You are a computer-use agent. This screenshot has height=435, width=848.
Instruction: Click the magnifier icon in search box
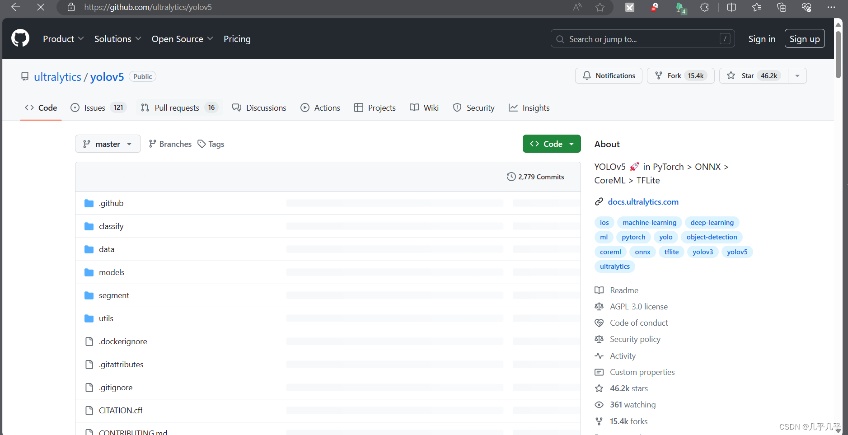coord(560,39)
